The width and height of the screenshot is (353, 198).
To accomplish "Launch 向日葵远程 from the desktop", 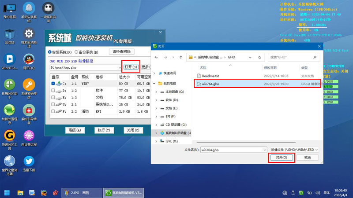I will pyautogui.click(x=29, y=138).
